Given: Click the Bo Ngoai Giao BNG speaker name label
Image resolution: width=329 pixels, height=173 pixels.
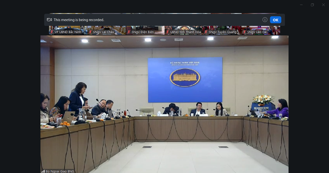Looking at the screenshot, I should click(x=60, y=171).
